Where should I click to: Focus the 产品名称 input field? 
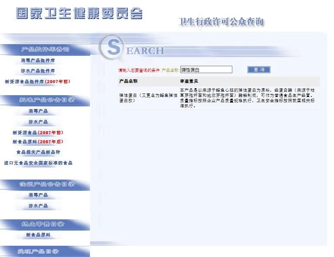click(x=206, y=70)
